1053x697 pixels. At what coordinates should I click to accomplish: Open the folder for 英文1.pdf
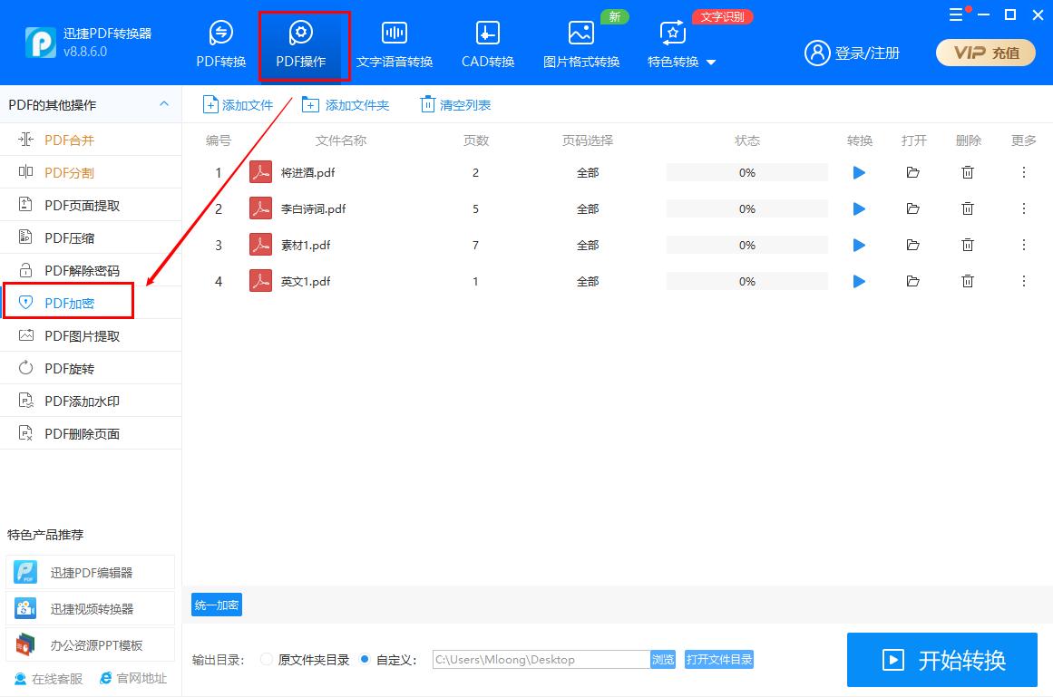coord(913,281)
